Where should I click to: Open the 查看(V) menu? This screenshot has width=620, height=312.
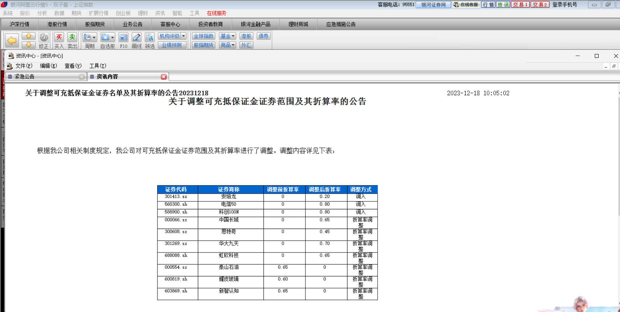73,66
